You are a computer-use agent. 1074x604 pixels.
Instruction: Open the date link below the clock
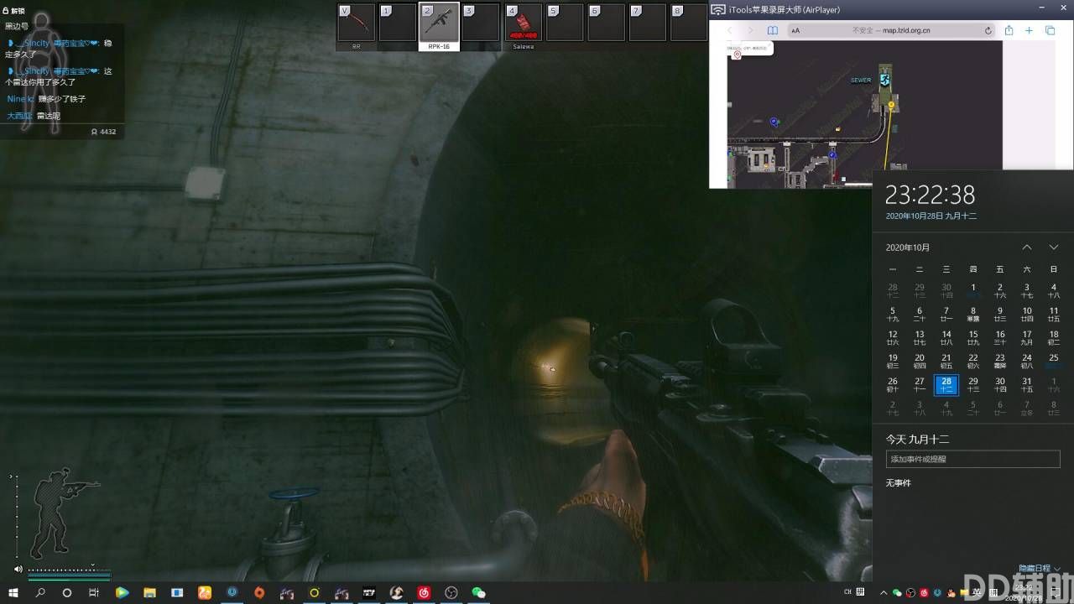(x=931, y=216)
